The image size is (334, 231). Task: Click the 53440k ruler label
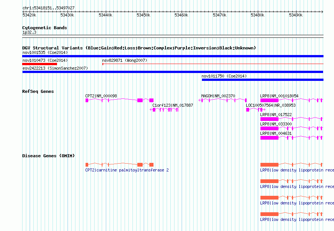click(x=105, y=15)
